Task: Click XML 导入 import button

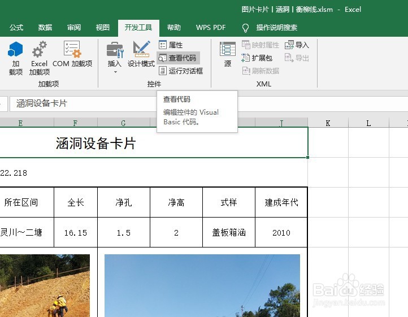Action: 297,45
